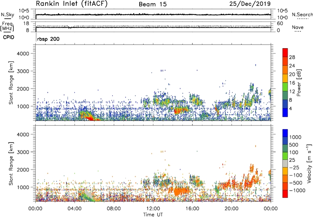Click the 'Velocity [m s⁻¹]' colorbar label
313x217 pixels.
coord(309,163)
